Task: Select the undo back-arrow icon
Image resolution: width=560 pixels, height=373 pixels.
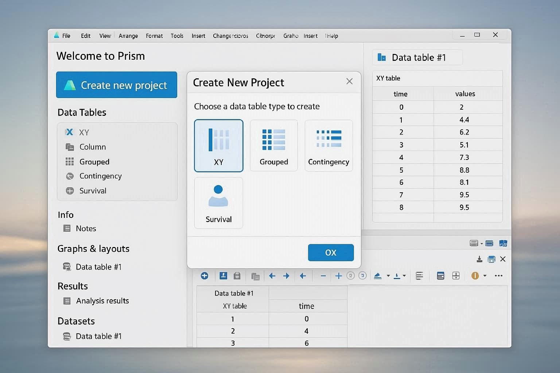Action: (272, 276)
